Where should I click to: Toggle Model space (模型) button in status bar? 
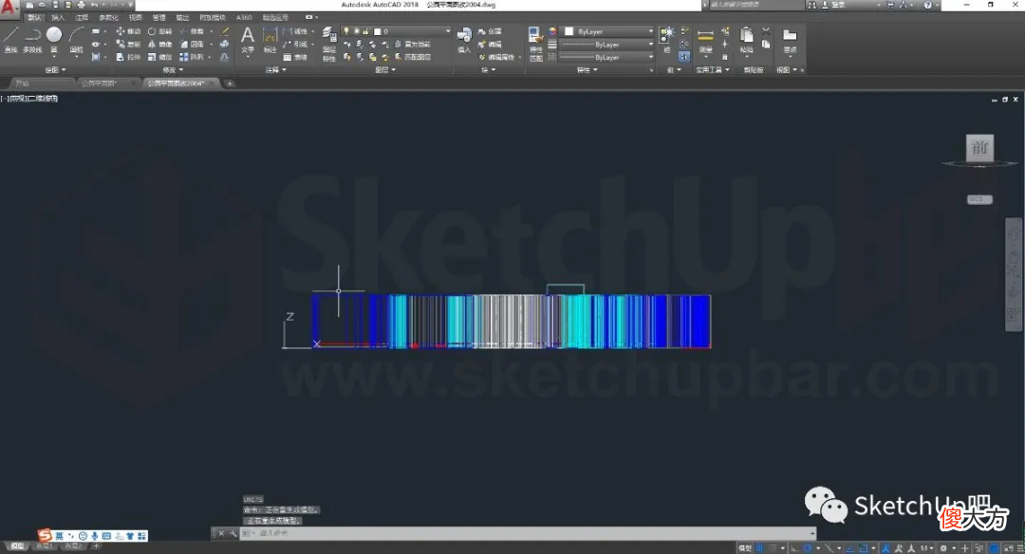click(745, 548)
